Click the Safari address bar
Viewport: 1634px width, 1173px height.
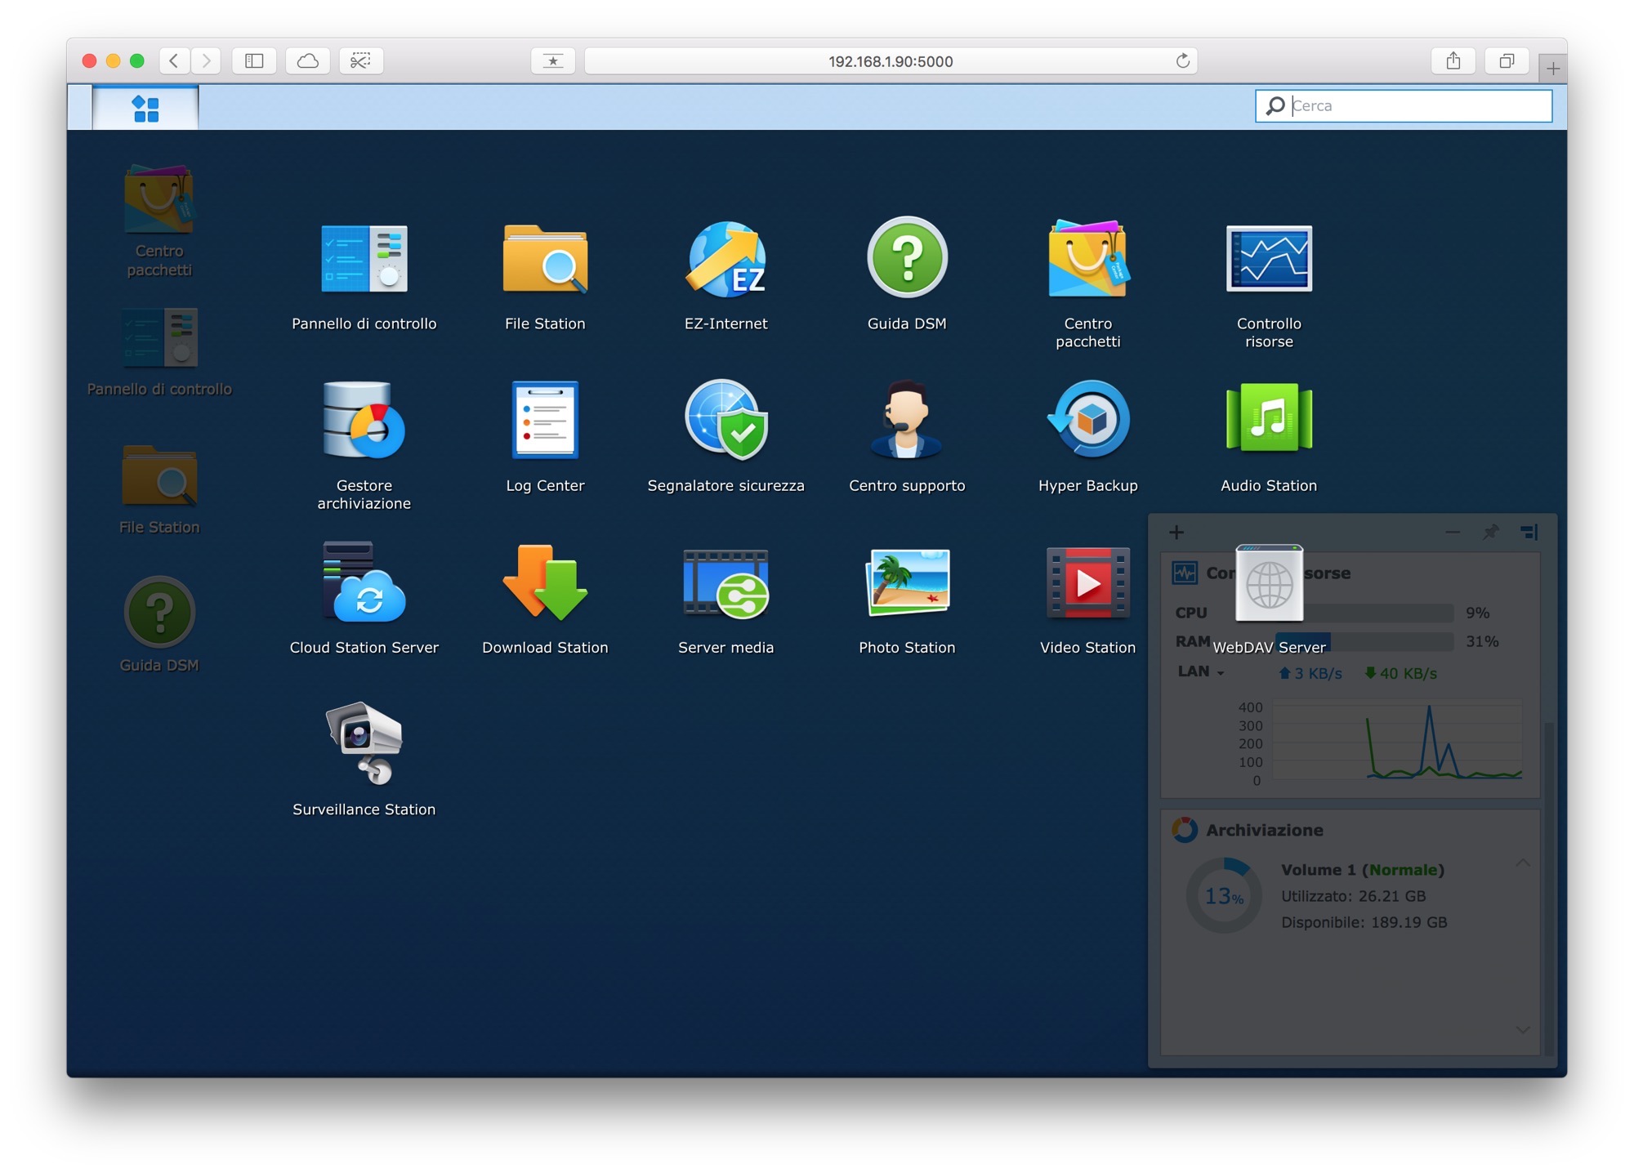point(891,61)
